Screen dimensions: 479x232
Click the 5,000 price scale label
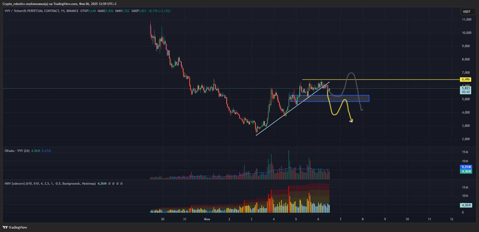pos(466,99)
